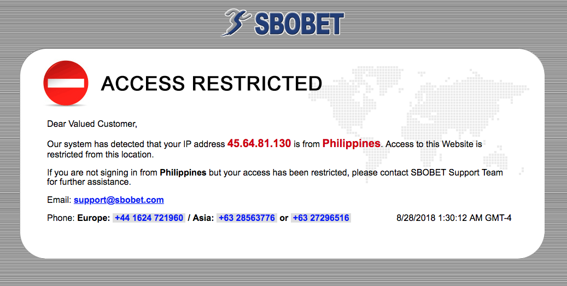Open the support@sbobet.com email link
The height and width of the screenshot is (286, 567).
(119, 200)
